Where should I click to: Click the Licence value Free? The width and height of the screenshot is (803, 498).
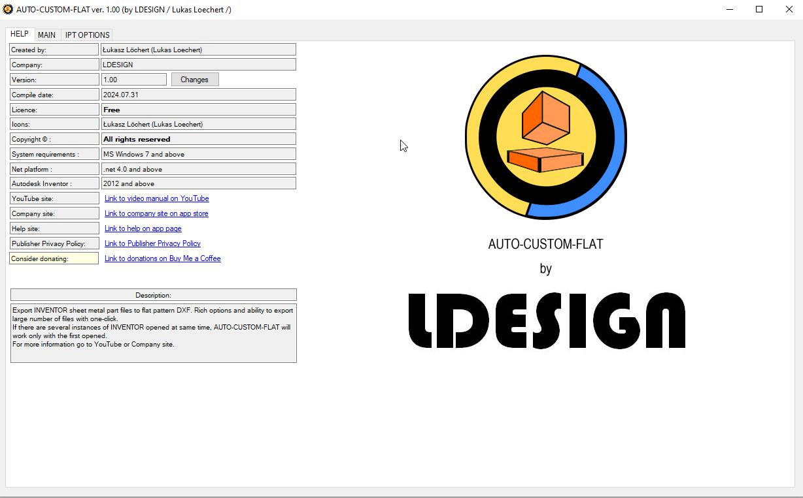point(198,110)
